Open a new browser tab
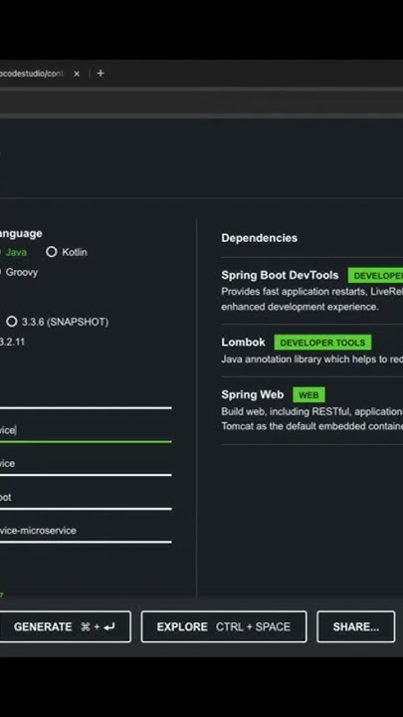This screenshot has width=403, height=717. pos(101,73)
